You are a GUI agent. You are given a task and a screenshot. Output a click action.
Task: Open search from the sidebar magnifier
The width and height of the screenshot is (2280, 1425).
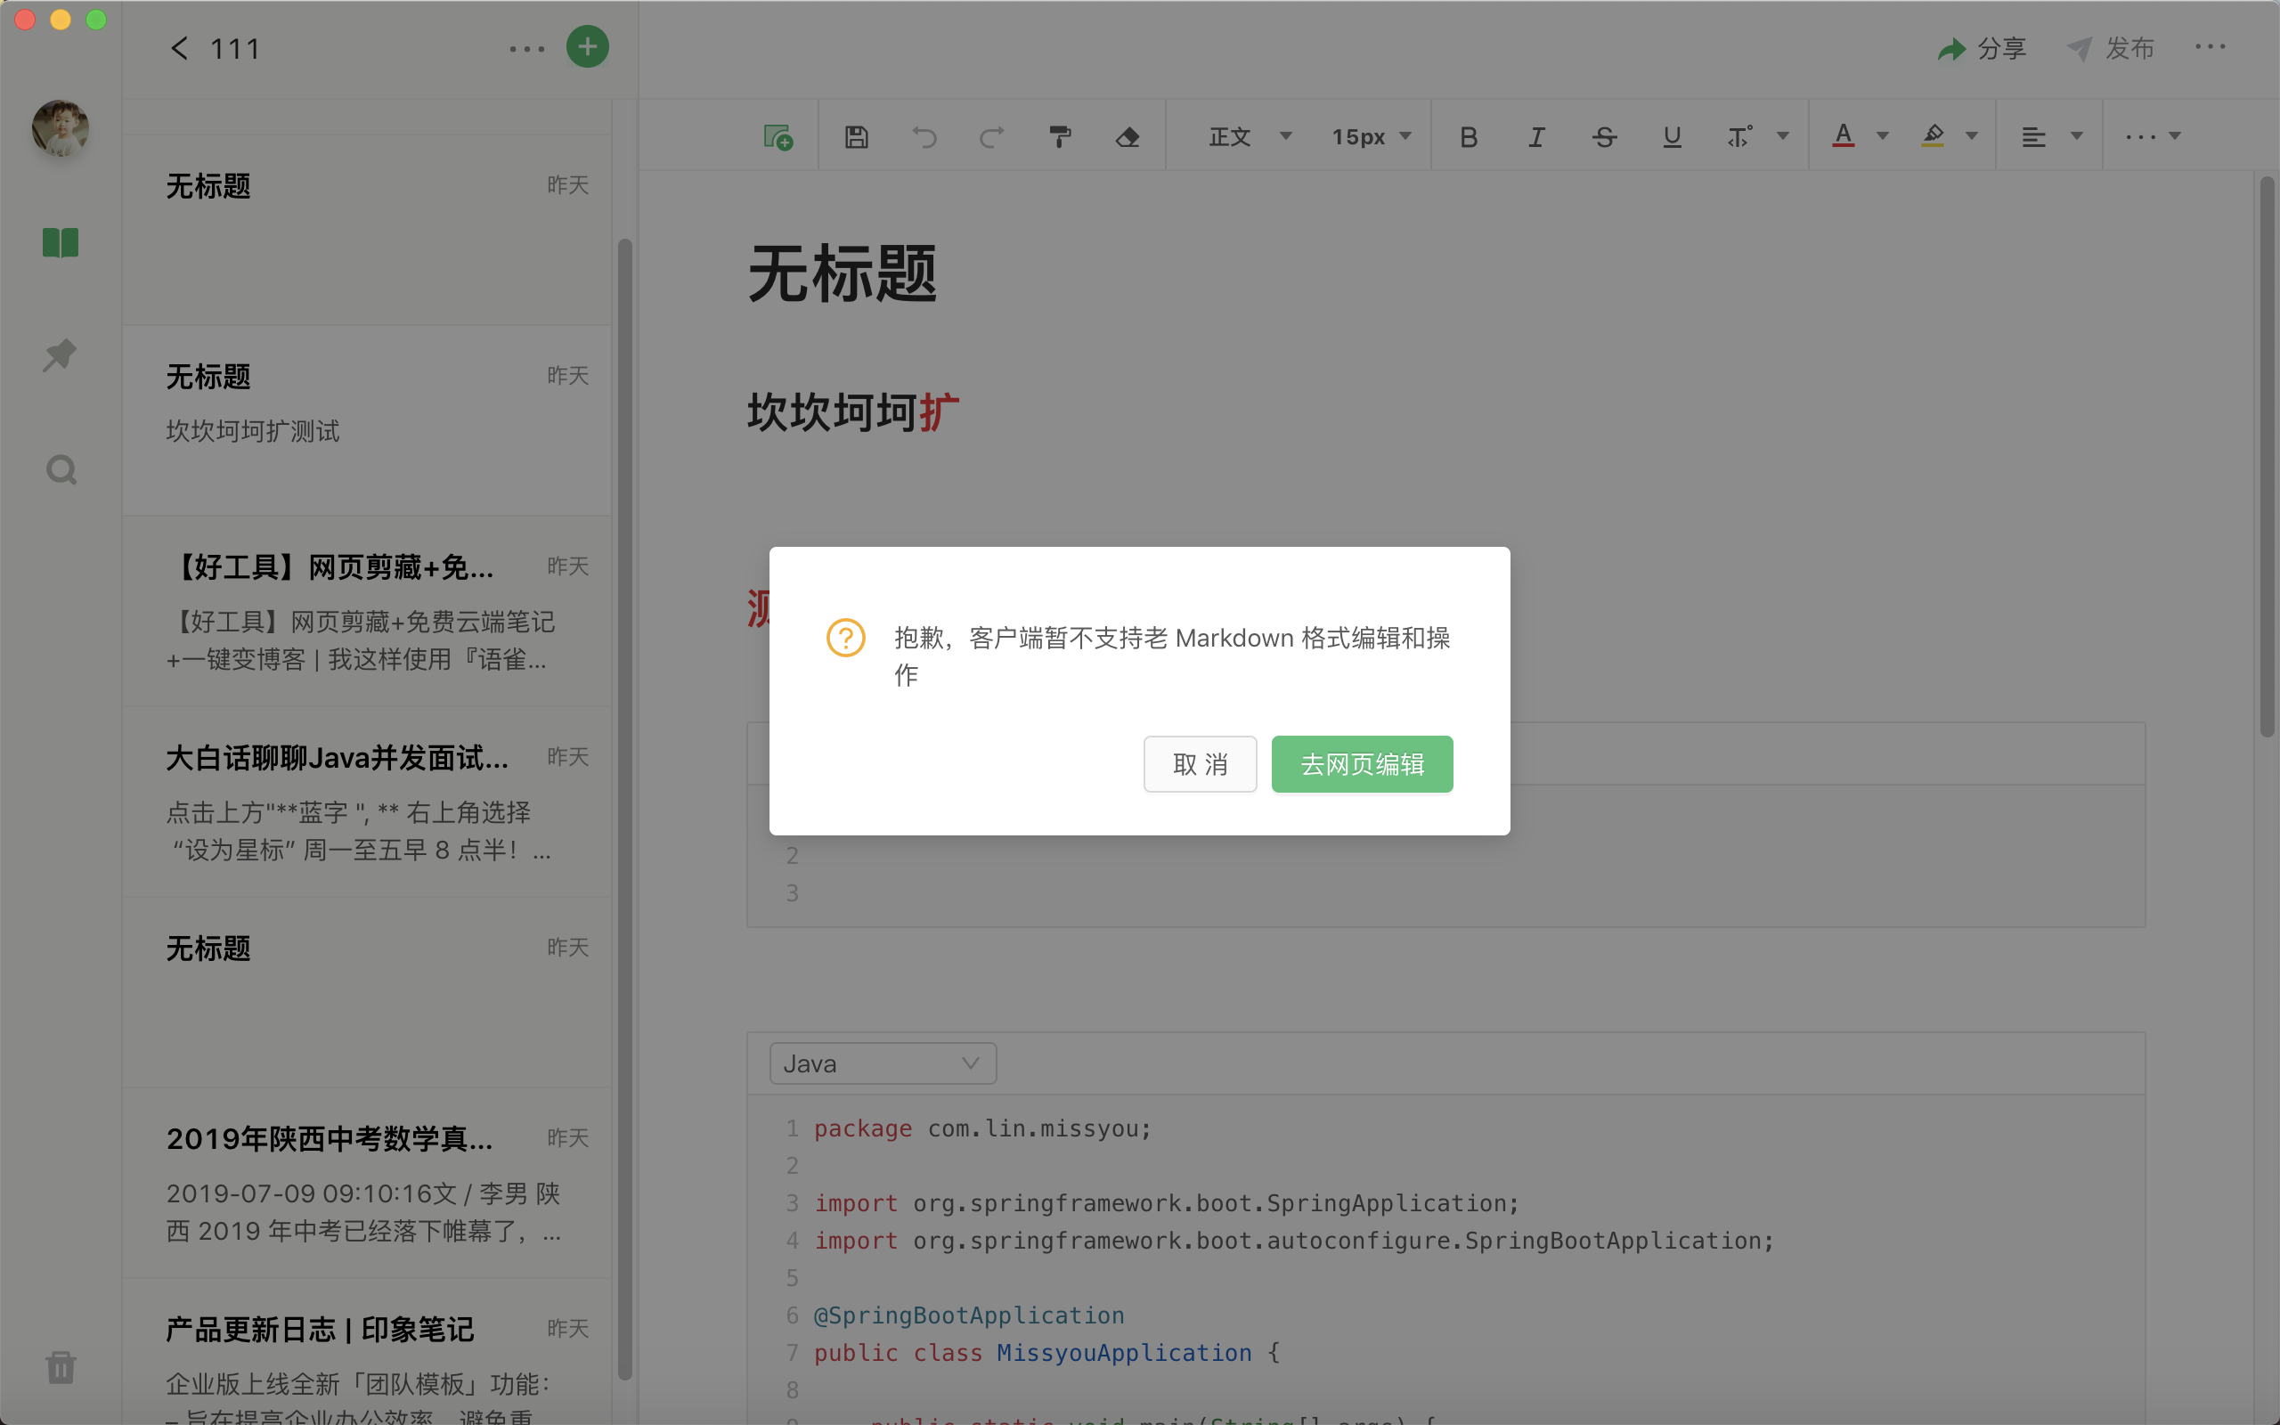coord(61,468)
